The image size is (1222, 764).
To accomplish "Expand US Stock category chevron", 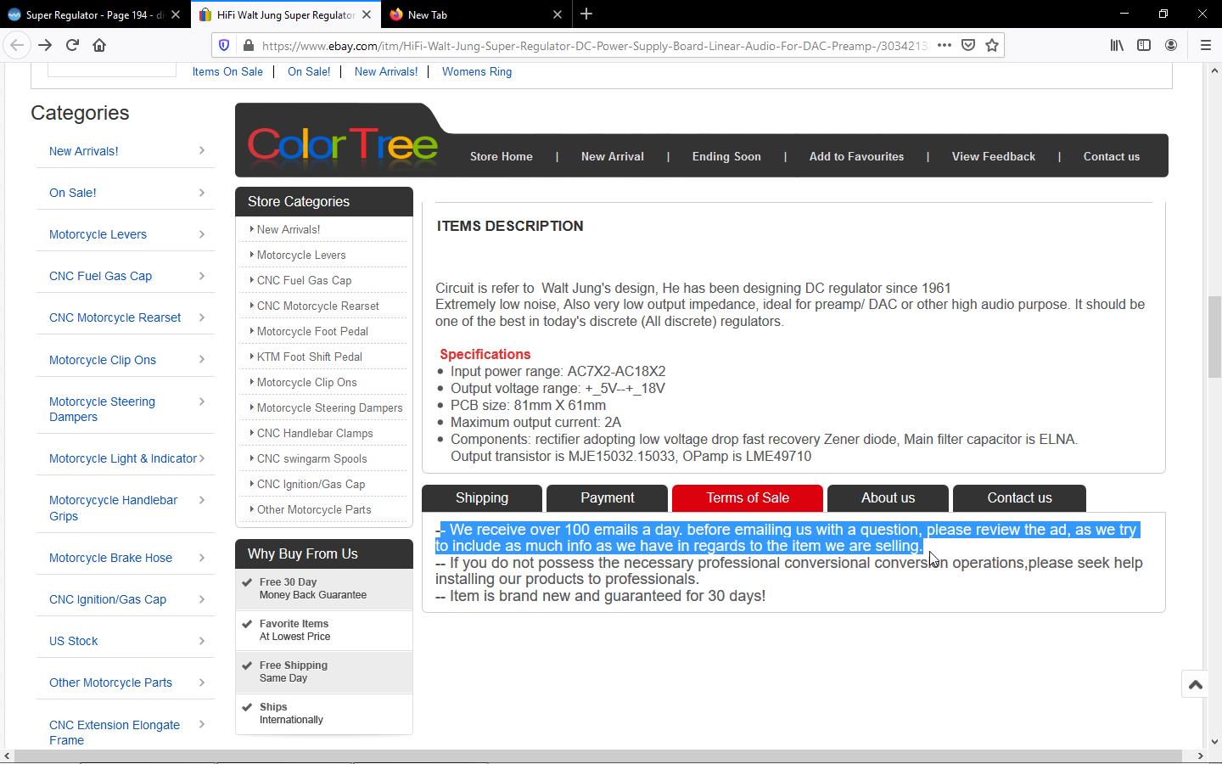I will tap(202, 640).
